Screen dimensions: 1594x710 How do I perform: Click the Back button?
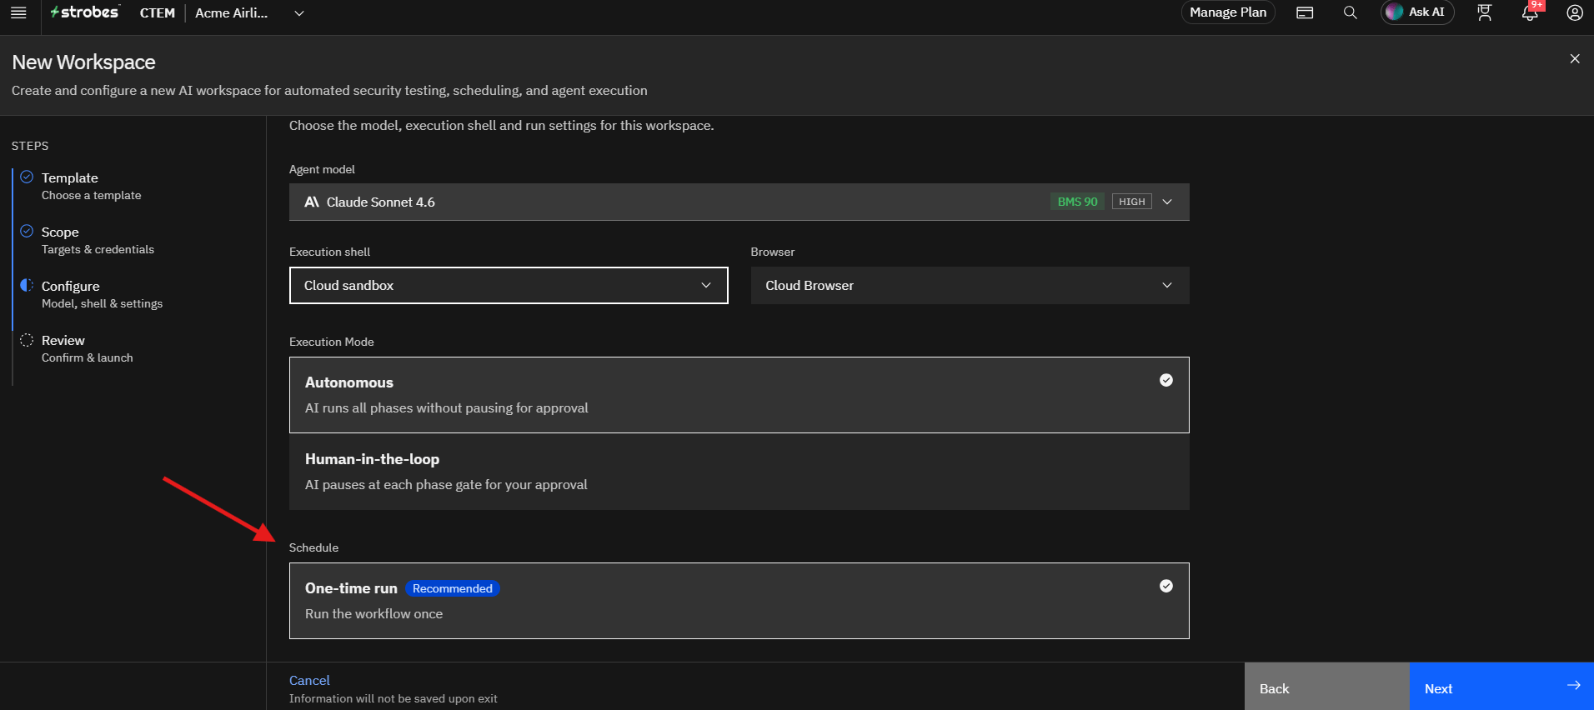(1326, 687)
